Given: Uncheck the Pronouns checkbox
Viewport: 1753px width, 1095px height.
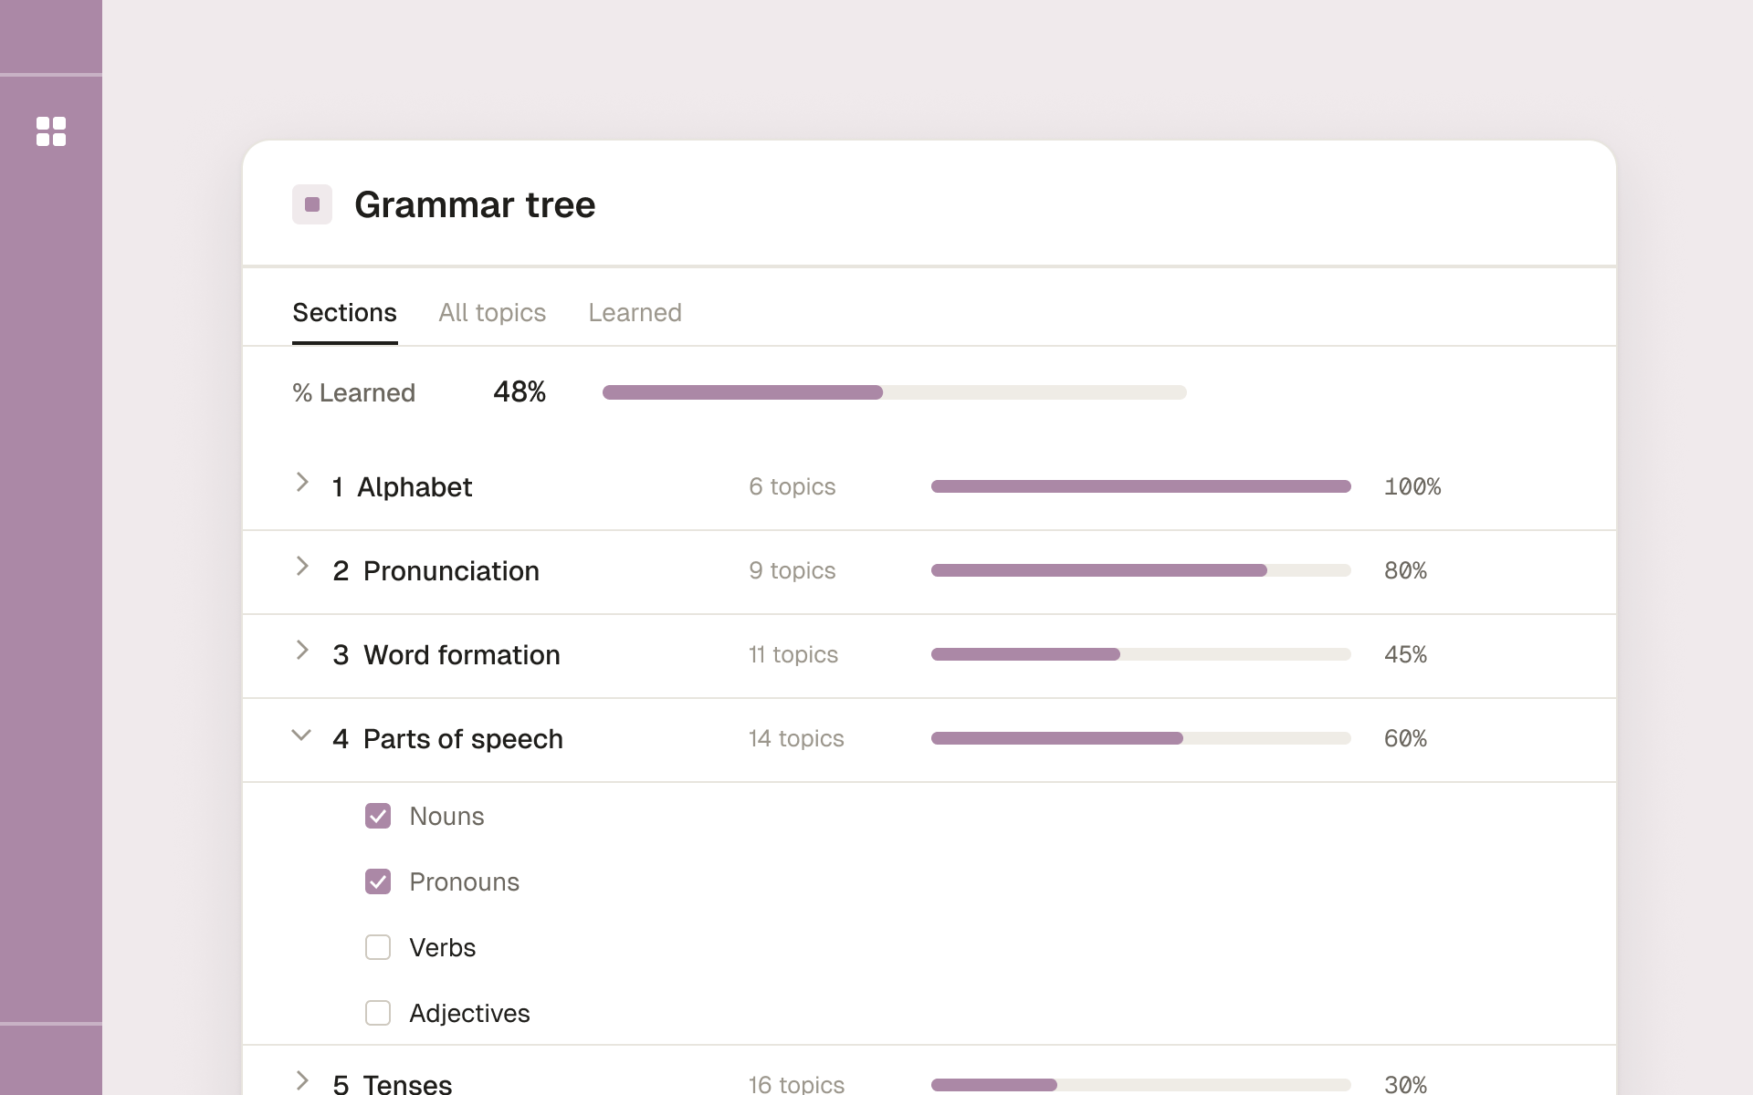Looking at the screenshot, I should pyautogui.click(x=378, y=881).
